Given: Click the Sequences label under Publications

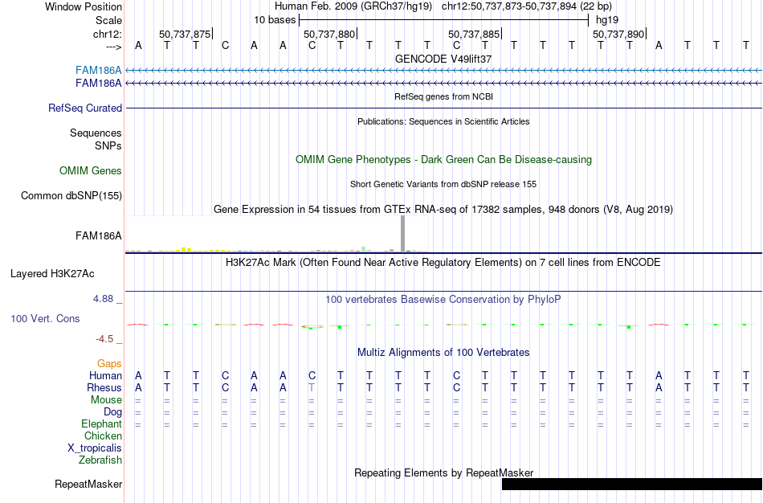Looking at the screenshot, I should [96, 133].
